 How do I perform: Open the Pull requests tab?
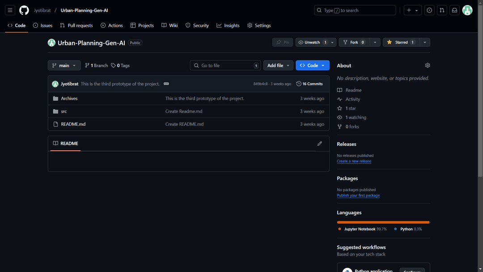click(x=76, y=25)
